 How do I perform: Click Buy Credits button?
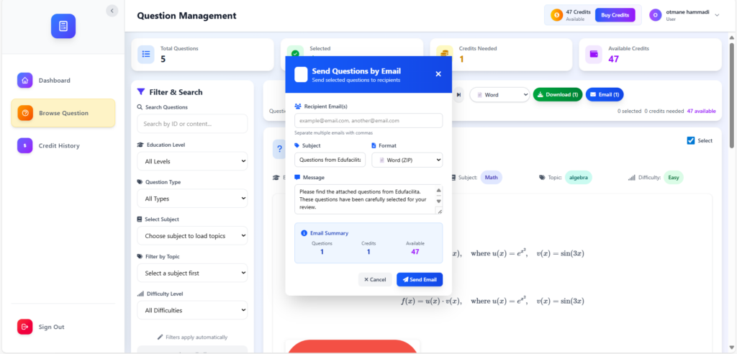pos(615,15)
